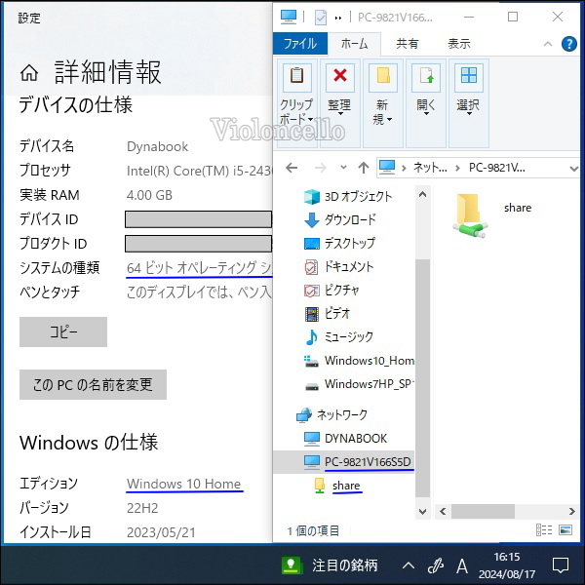Click the Dynabook device name value

pyautogui.click(x=157, y=146)
